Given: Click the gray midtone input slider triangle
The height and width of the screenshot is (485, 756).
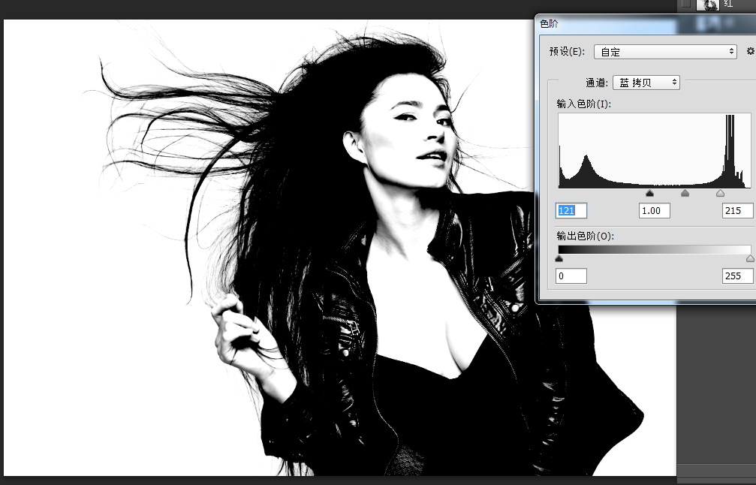Looking at the screenshot, I should point(685,194).
